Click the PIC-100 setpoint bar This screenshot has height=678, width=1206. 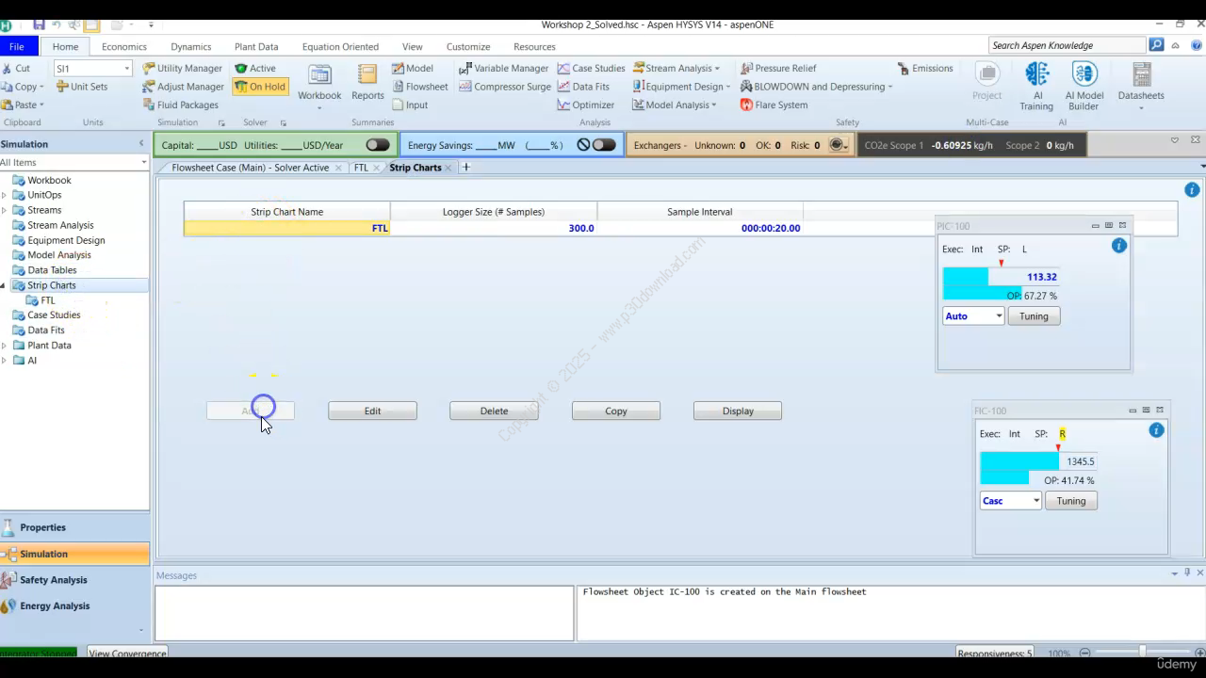coord(1001,277)
